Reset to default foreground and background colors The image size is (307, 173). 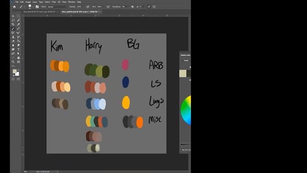13,75
